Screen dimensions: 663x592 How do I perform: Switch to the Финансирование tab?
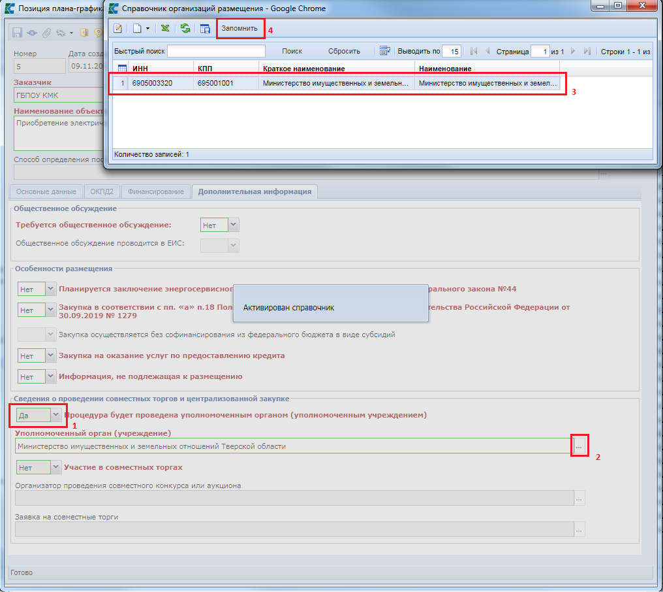[x=155, y=191]
